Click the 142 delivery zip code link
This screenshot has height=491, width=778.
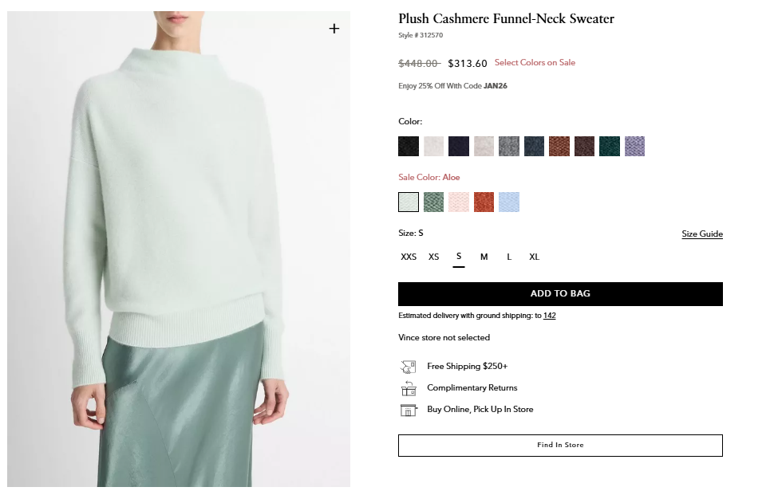[x=550, y=316]
